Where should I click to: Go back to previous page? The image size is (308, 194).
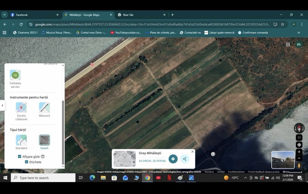5,25
